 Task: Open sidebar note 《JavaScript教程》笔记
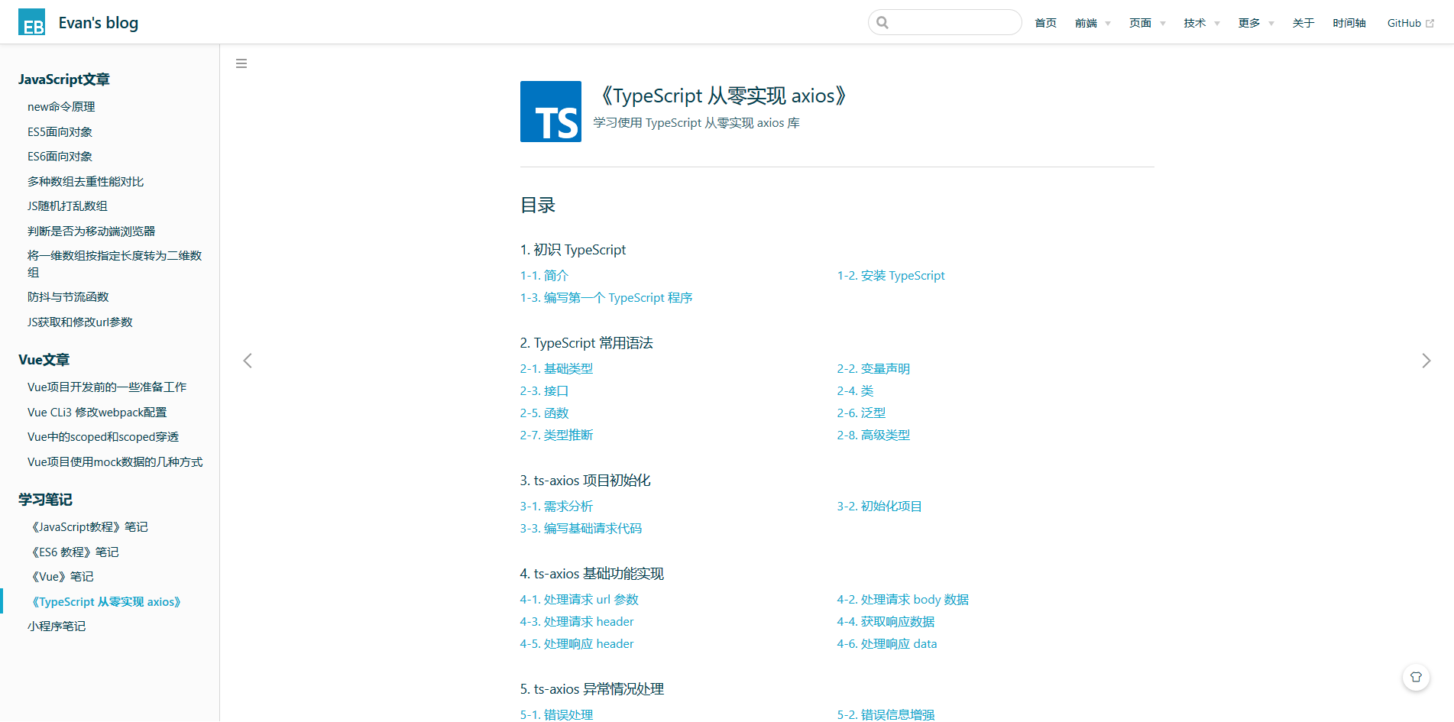pyautogui.click(x=88, y=527)
